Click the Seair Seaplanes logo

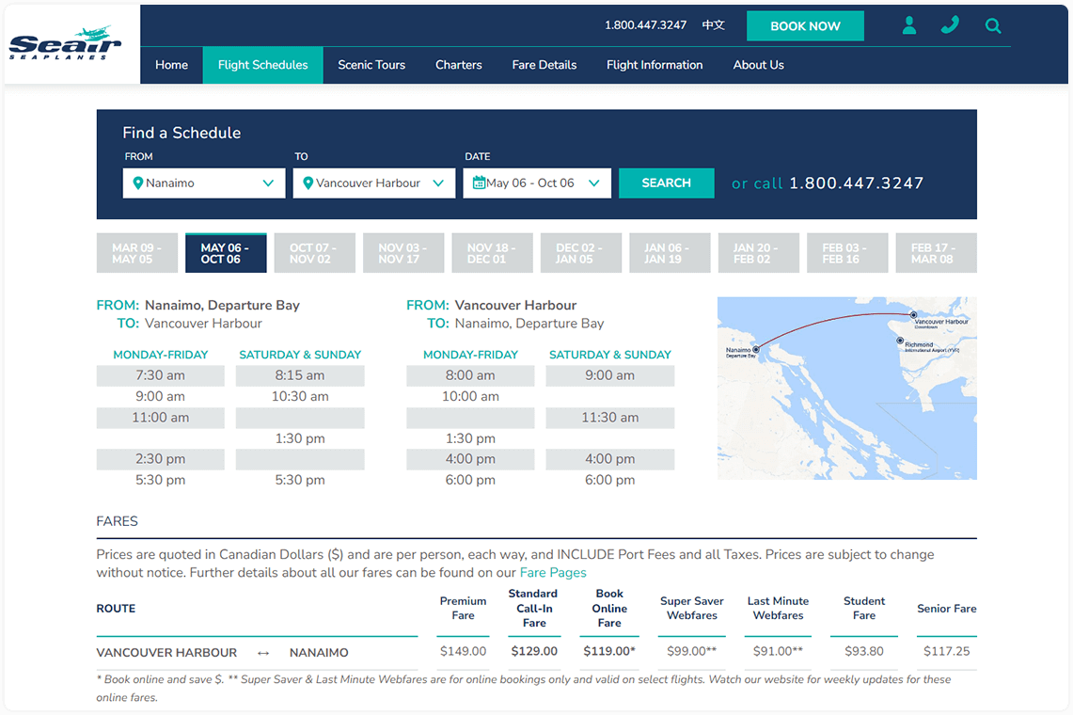[x=65, y=43]
